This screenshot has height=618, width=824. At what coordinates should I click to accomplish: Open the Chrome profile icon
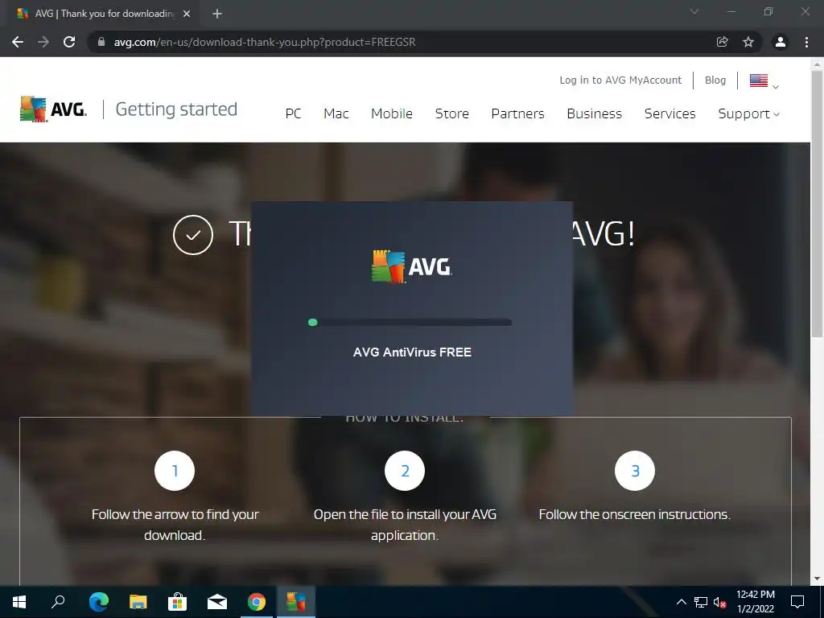coord(781,42)
